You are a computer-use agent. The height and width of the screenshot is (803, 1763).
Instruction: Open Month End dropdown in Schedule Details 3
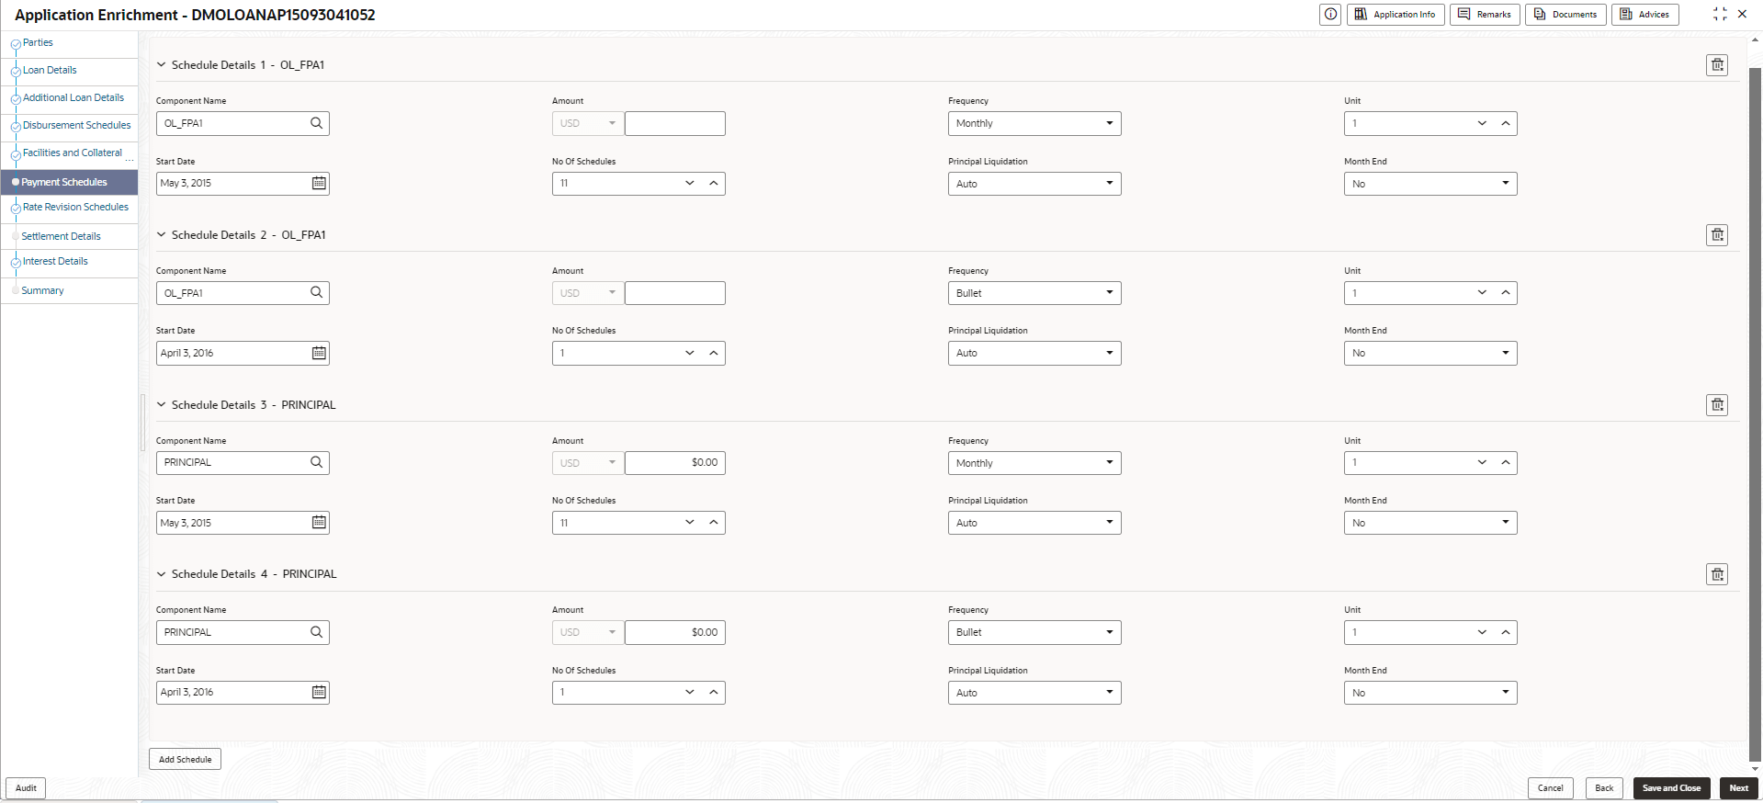pos(1430,523)
